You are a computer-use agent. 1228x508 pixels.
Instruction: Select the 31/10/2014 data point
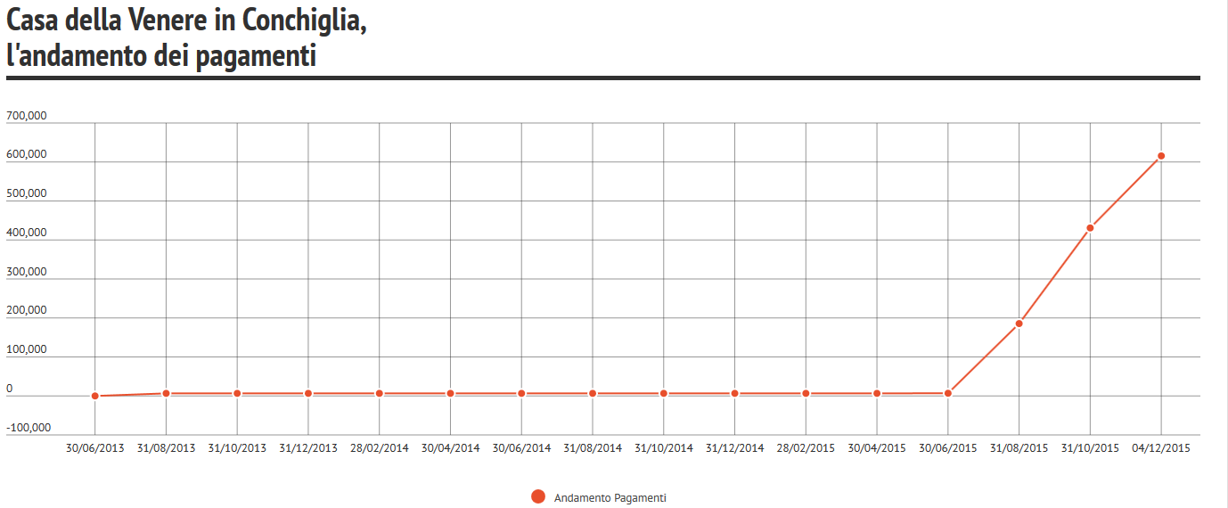664,393
